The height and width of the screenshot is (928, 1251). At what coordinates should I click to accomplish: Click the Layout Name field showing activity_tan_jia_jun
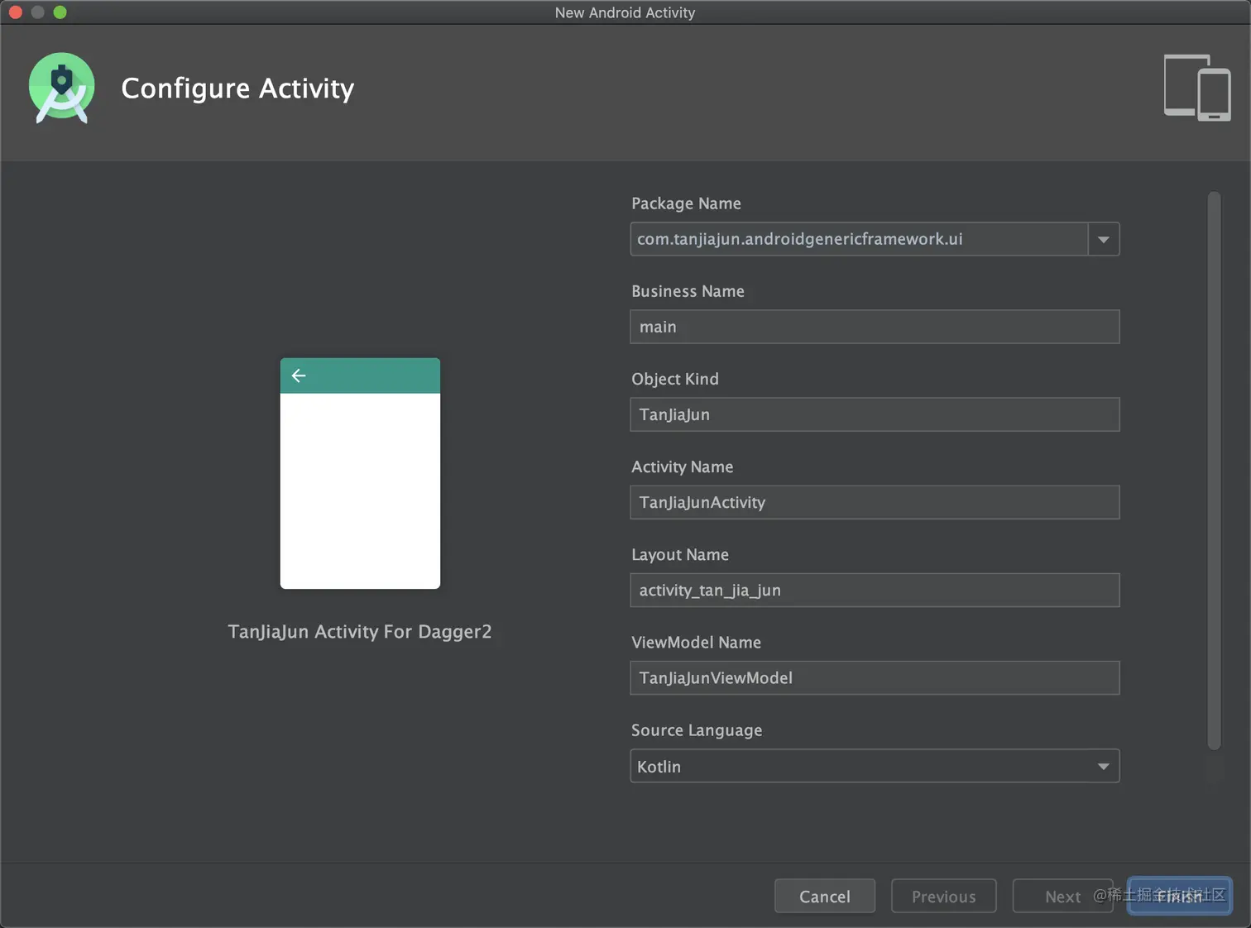[x=874, y=590]
